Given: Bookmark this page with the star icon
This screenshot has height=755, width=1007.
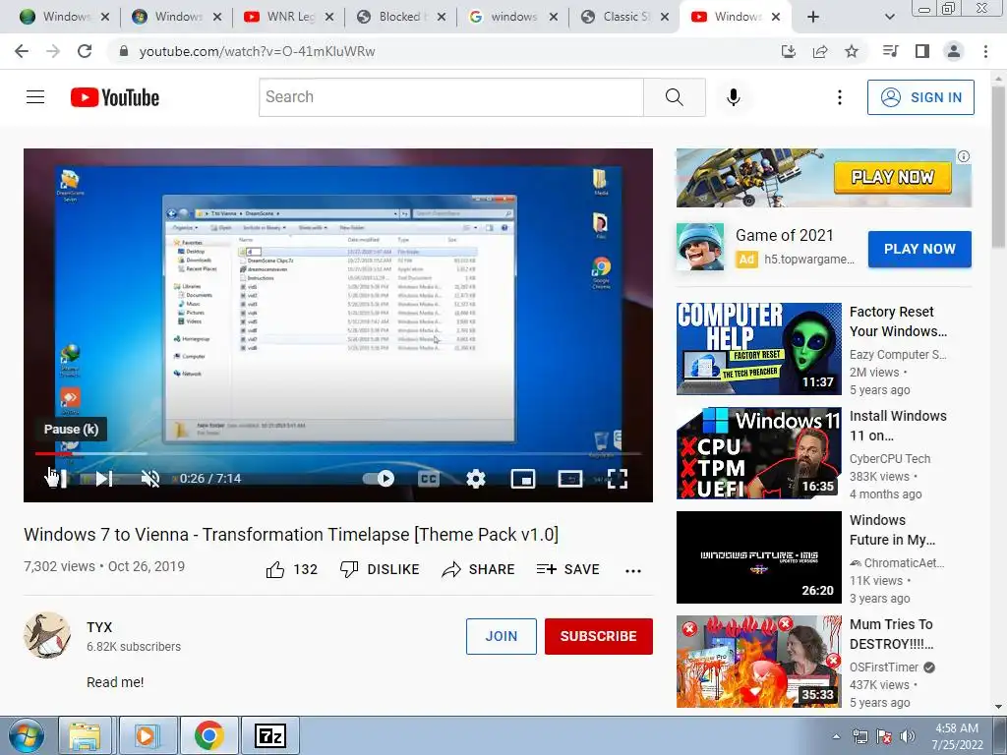Looking at the screenshot, I should pyautogui.click(x=852, y=51).
